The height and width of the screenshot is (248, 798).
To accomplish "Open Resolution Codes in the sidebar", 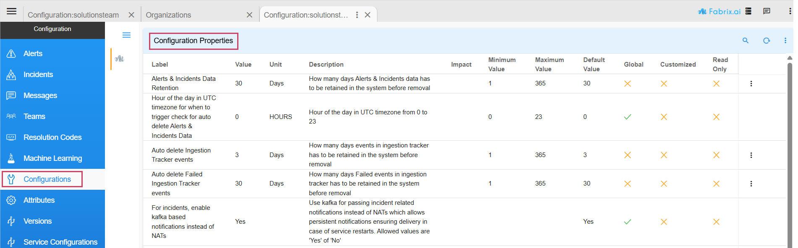I will 52,137.
